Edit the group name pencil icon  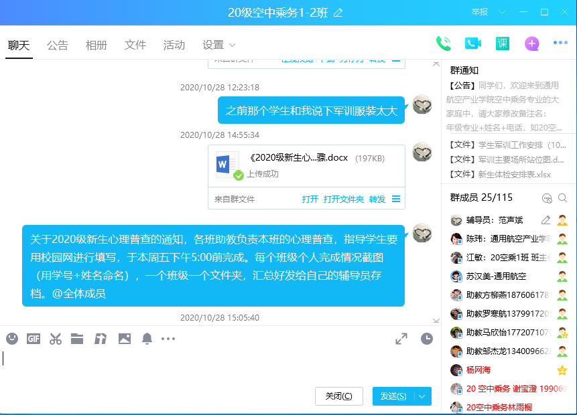(x=338, y=12)
